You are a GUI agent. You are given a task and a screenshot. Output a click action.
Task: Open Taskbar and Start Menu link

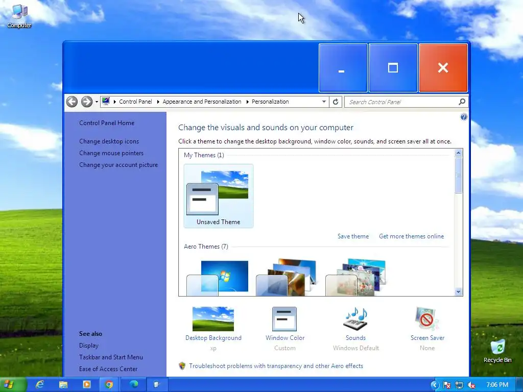[111, 357]
